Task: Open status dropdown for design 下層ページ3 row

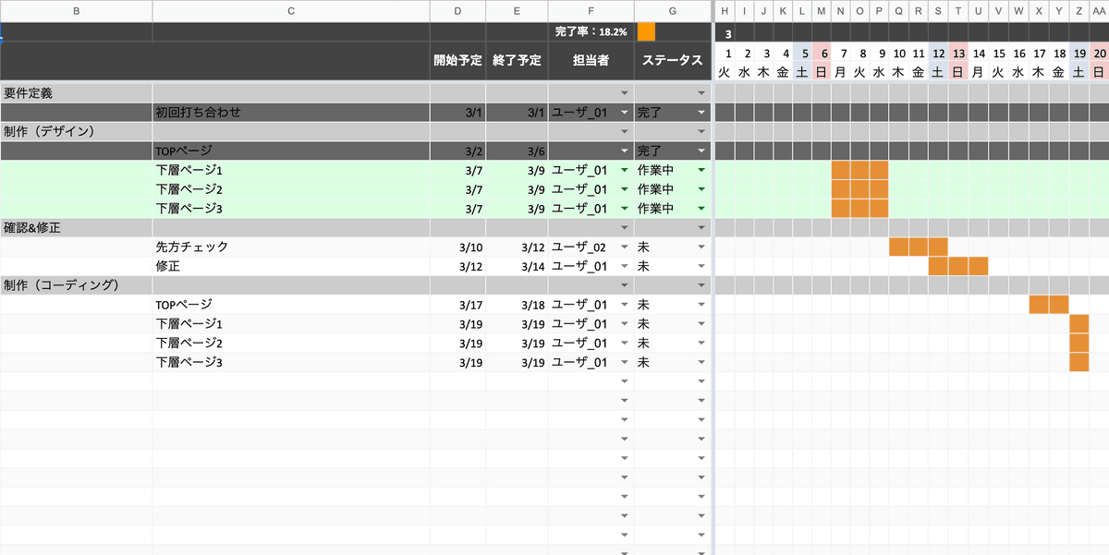Action: 701,209
